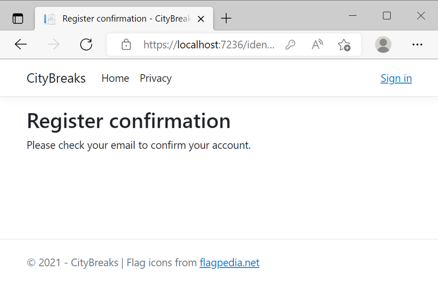
Task: Activate the Read aloud icon
Action: pyautogui.click(x=317, y=45)
